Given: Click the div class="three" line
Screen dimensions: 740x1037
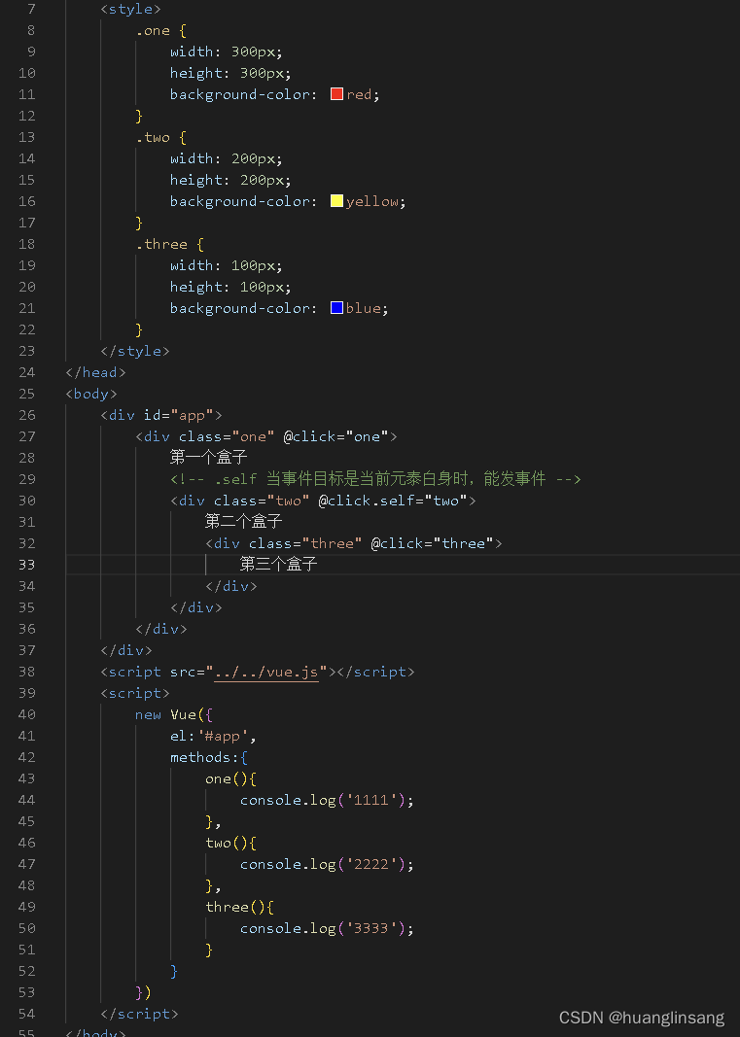Looking at the screenshot, I should [353, 543].
